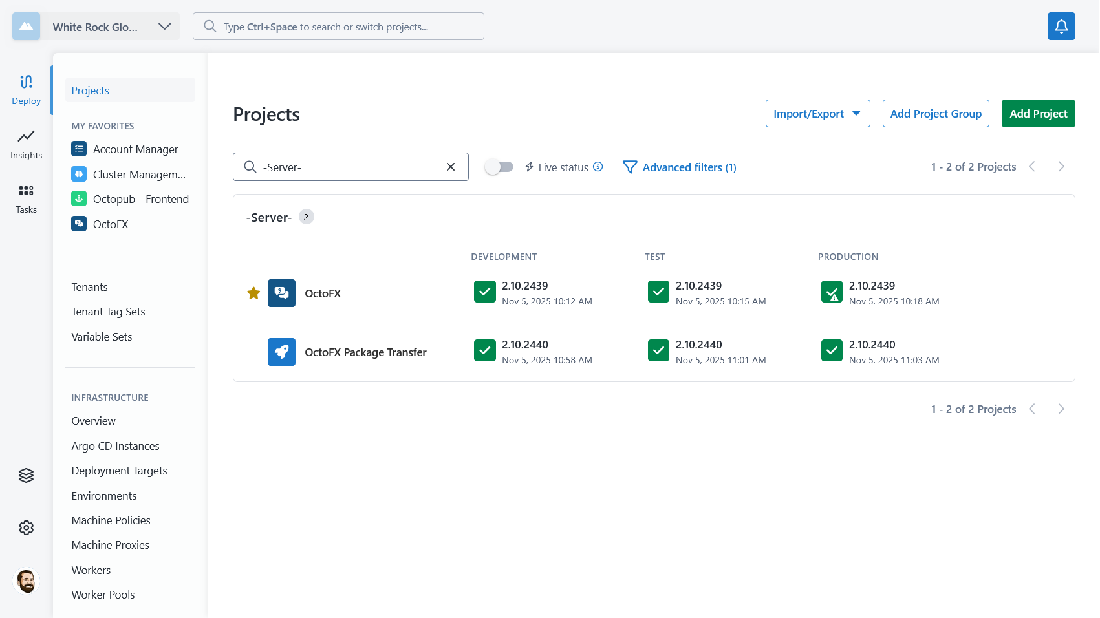Open Tasks from the left navigation rail

tap(26, 198)
